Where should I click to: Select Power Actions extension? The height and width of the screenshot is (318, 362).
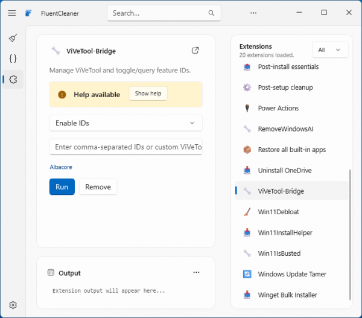pyautogui.click(x=291, y=108)
